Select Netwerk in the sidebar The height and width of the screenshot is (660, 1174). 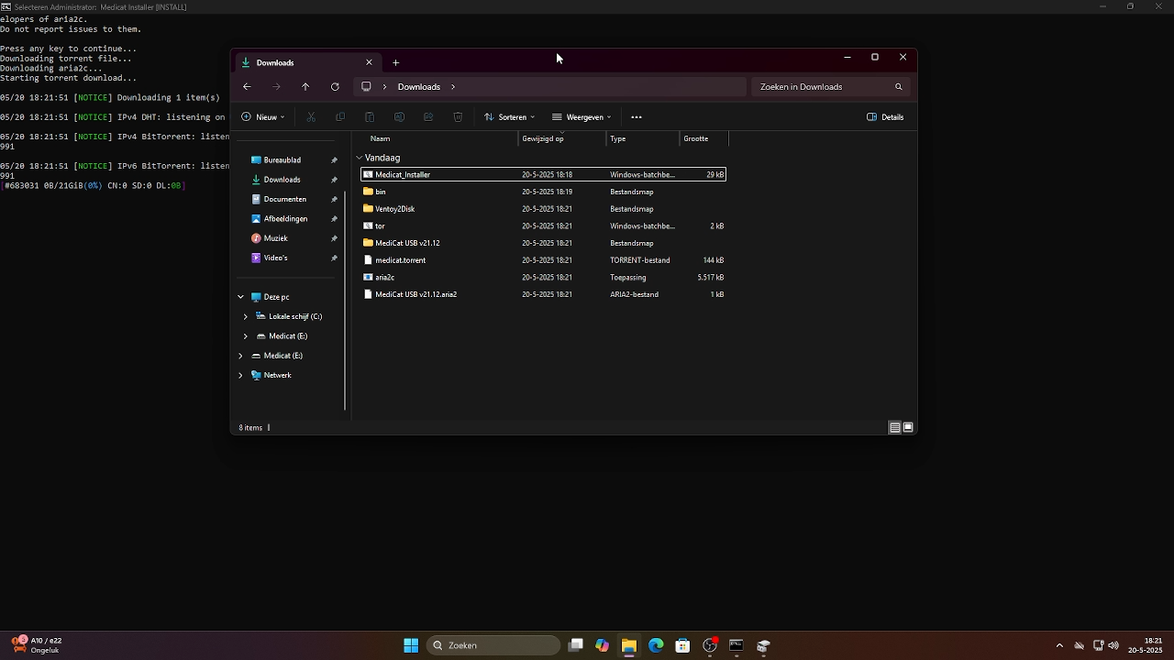pos(277,375)
